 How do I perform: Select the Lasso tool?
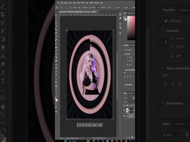[56, 22]
